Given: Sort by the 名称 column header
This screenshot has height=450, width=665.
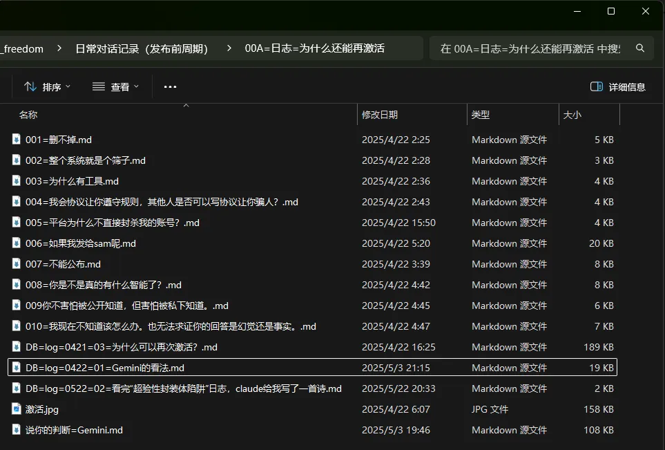Looking at the screenshot, I should click(x=28, y=115).
